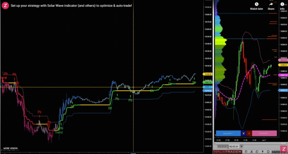Click the first window icon after NinjaTrader logo
Screen dimensions: 288x154
(246, 151)
